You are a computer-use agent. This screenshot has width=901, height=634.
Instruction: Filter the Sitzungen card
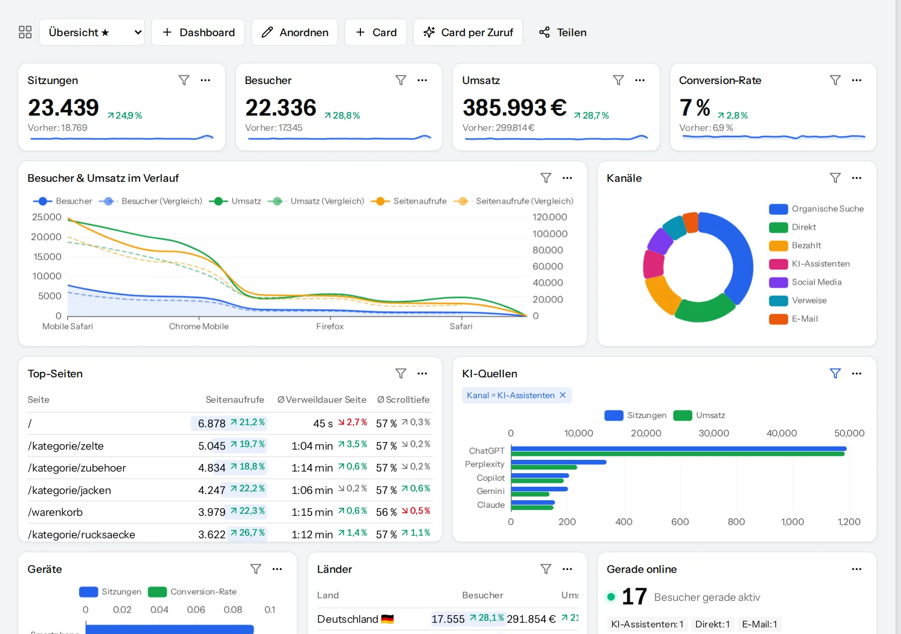[184, 80]
